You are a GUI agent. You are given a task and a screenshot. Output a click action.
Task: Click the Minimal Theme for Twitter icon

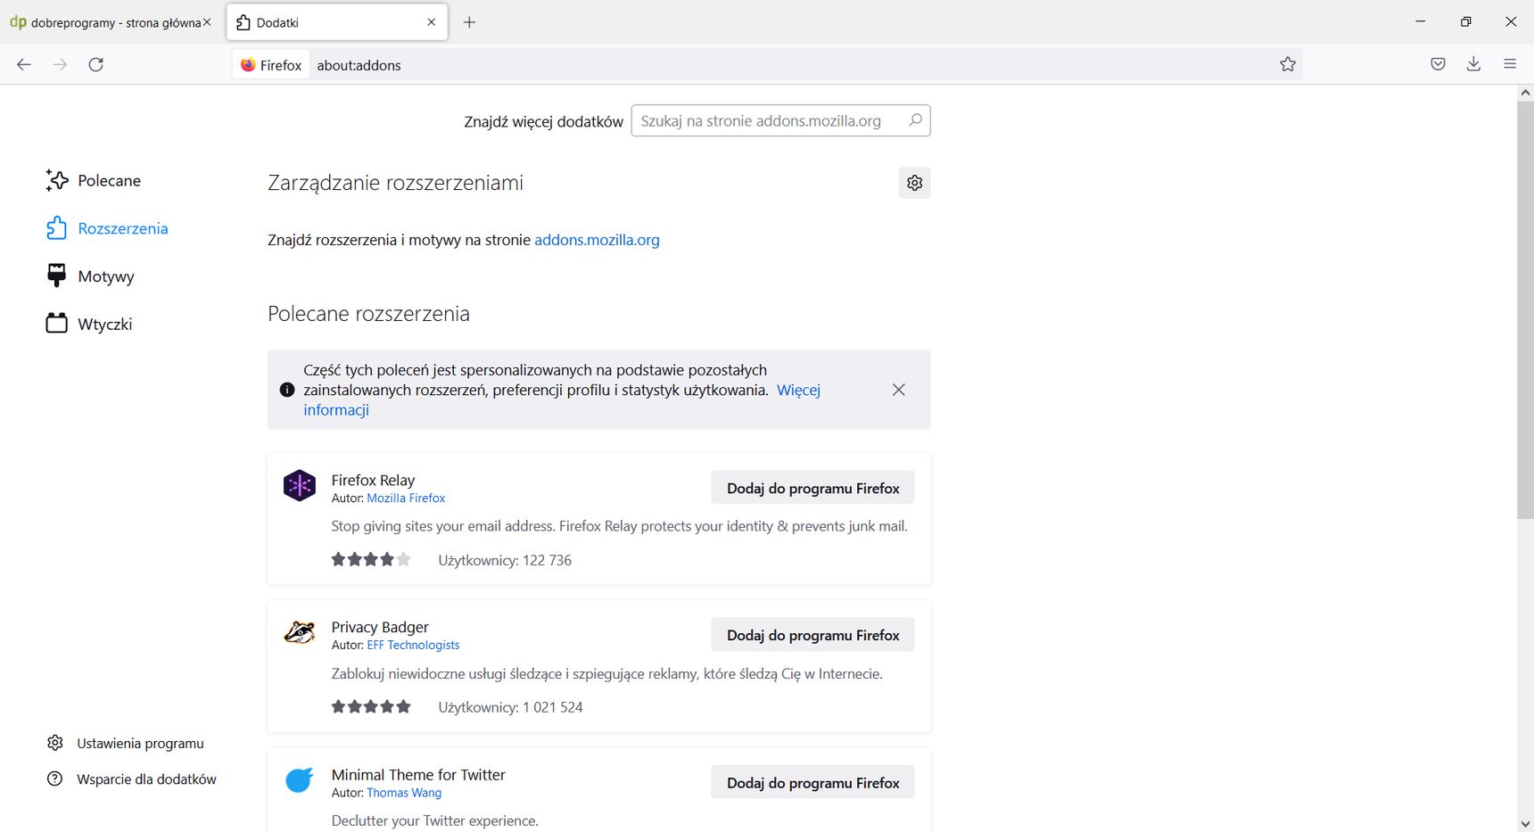tap(300, 779)
